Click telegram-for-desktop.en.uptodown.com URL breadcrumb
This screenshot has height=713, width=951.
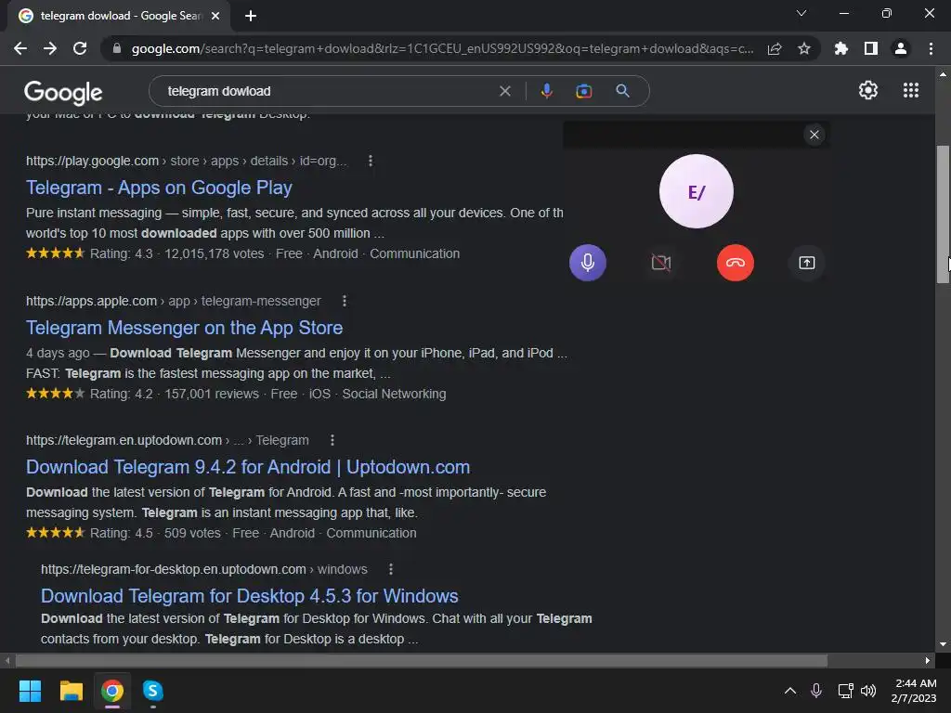click(203, 569)
